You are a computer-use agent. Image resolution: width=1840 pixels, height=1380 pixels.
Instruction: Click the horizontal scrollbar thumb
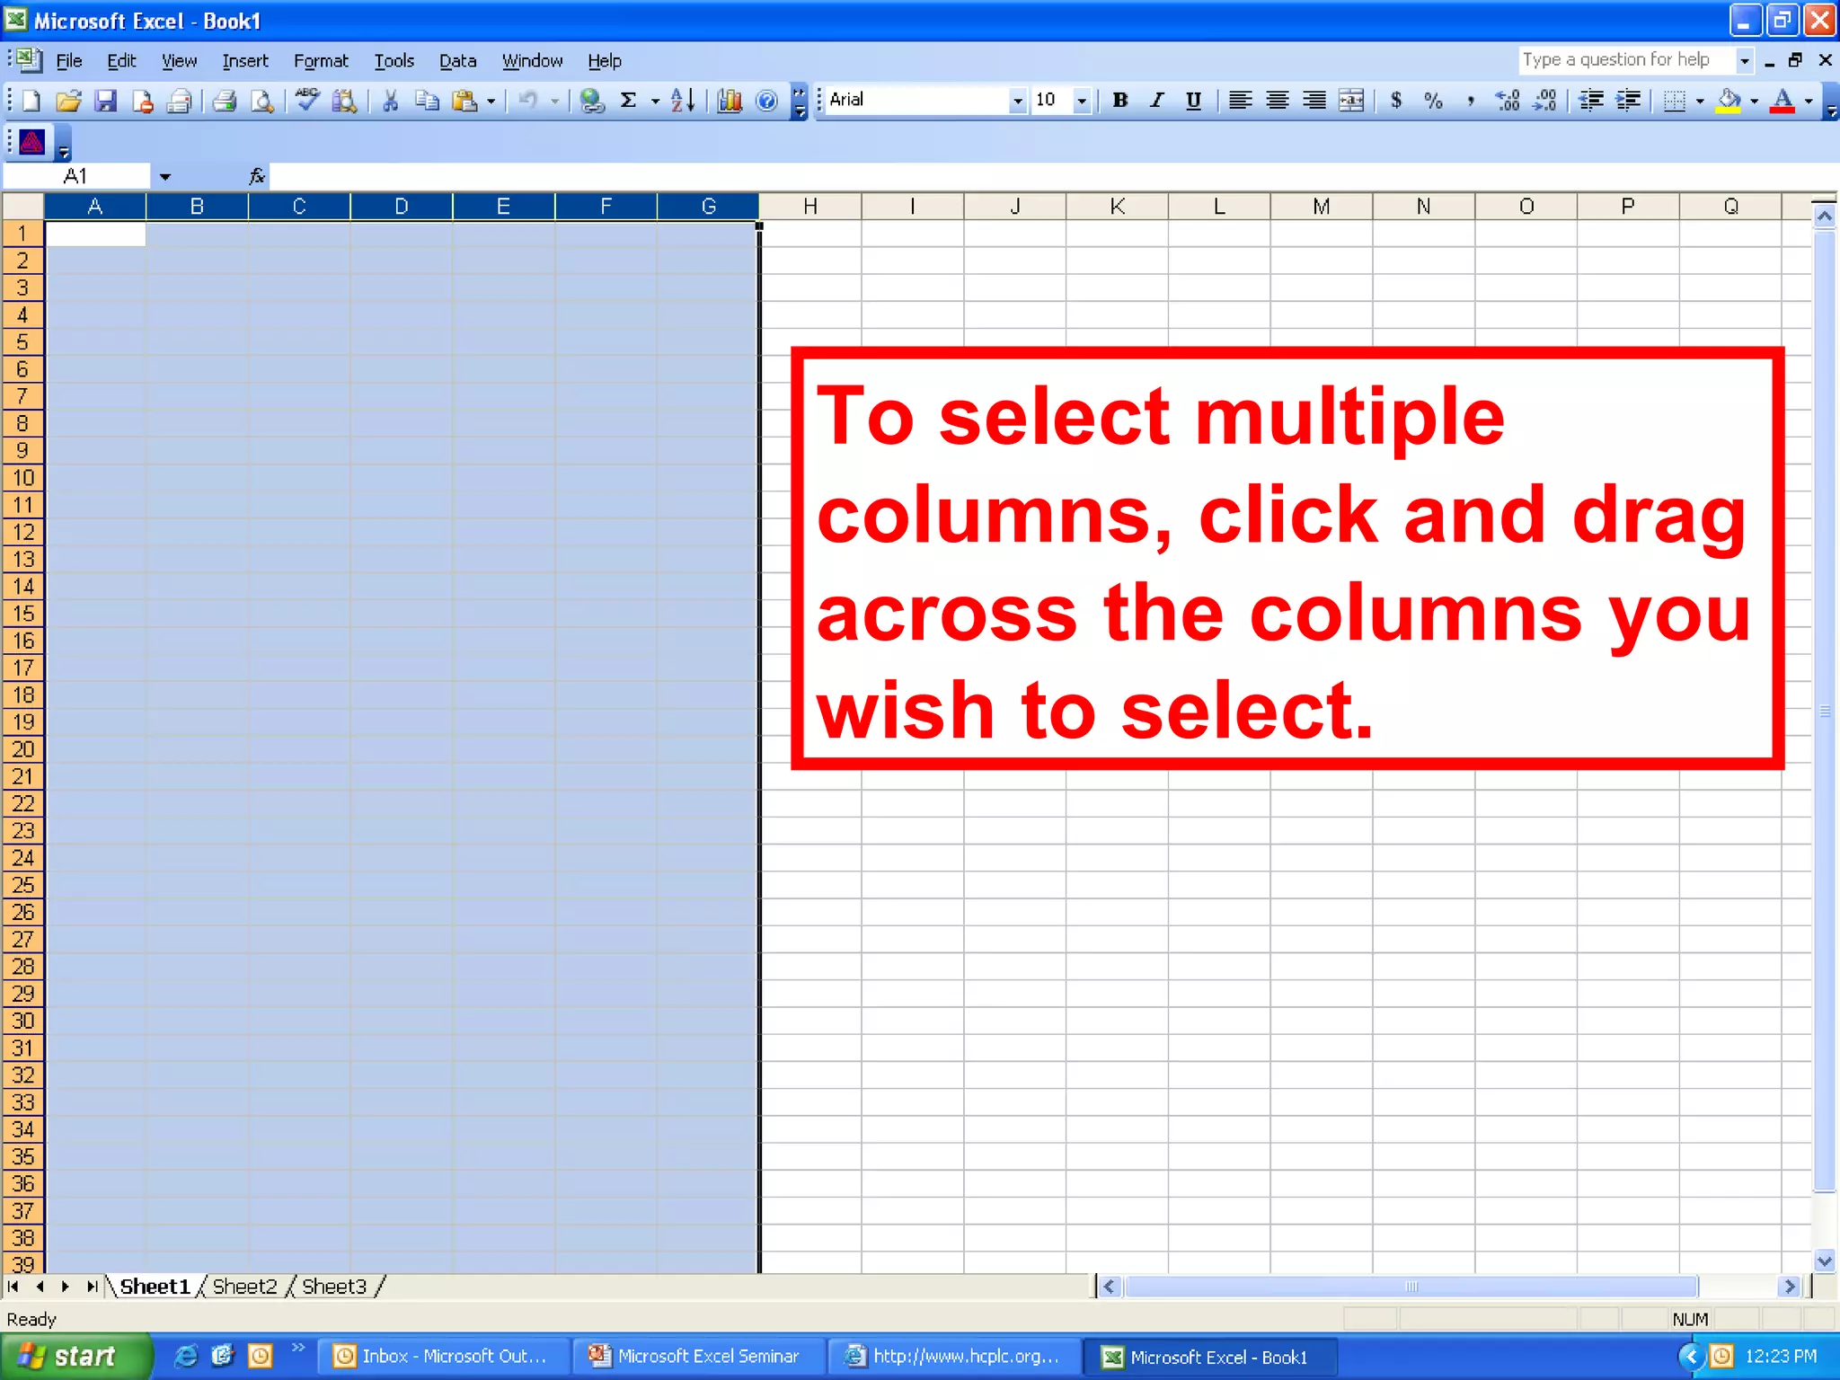(1411, 1287)
